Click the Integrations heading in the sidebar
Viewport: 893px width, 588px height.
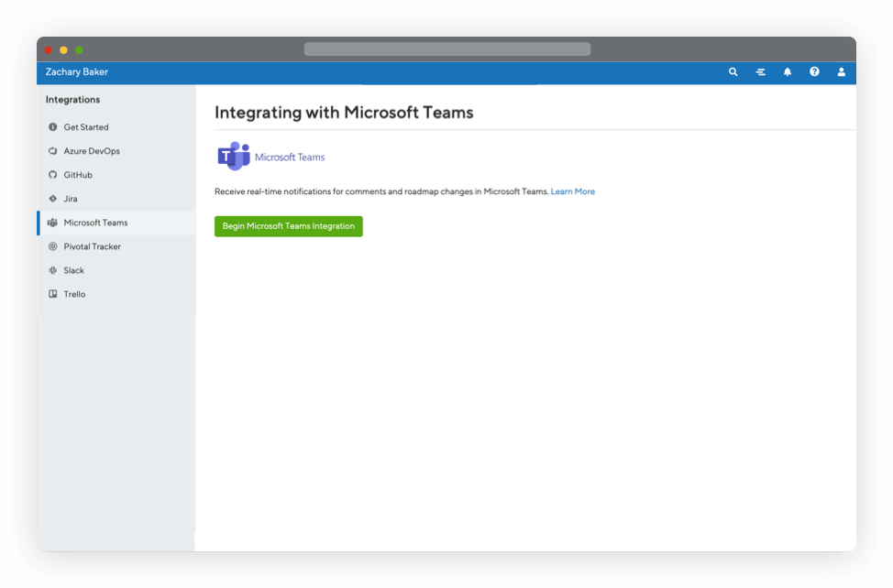point(72,100)
